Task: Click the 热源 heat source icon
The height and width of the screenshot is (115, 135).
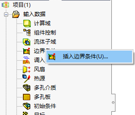Action: 26,79
